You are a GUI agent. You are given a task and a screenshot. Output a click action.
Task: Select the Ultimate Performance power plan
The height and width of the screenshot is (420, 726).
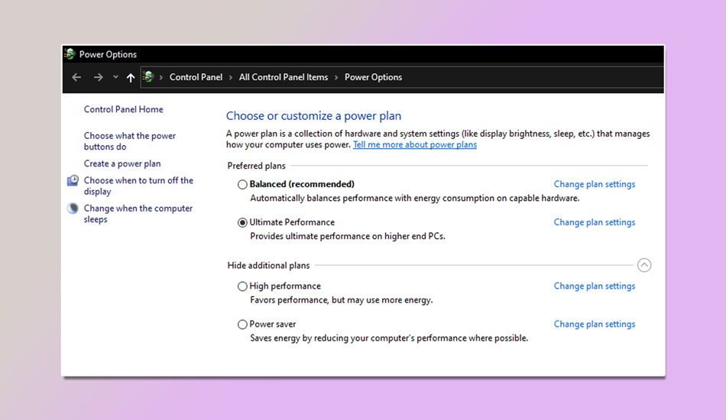pos(242,222)
